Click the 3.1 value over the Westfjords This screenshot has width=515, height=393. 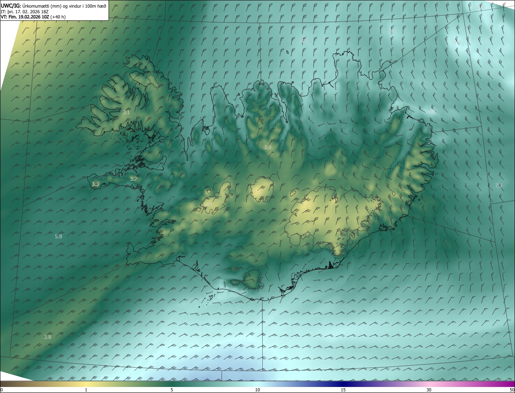[x=126, y=113]
